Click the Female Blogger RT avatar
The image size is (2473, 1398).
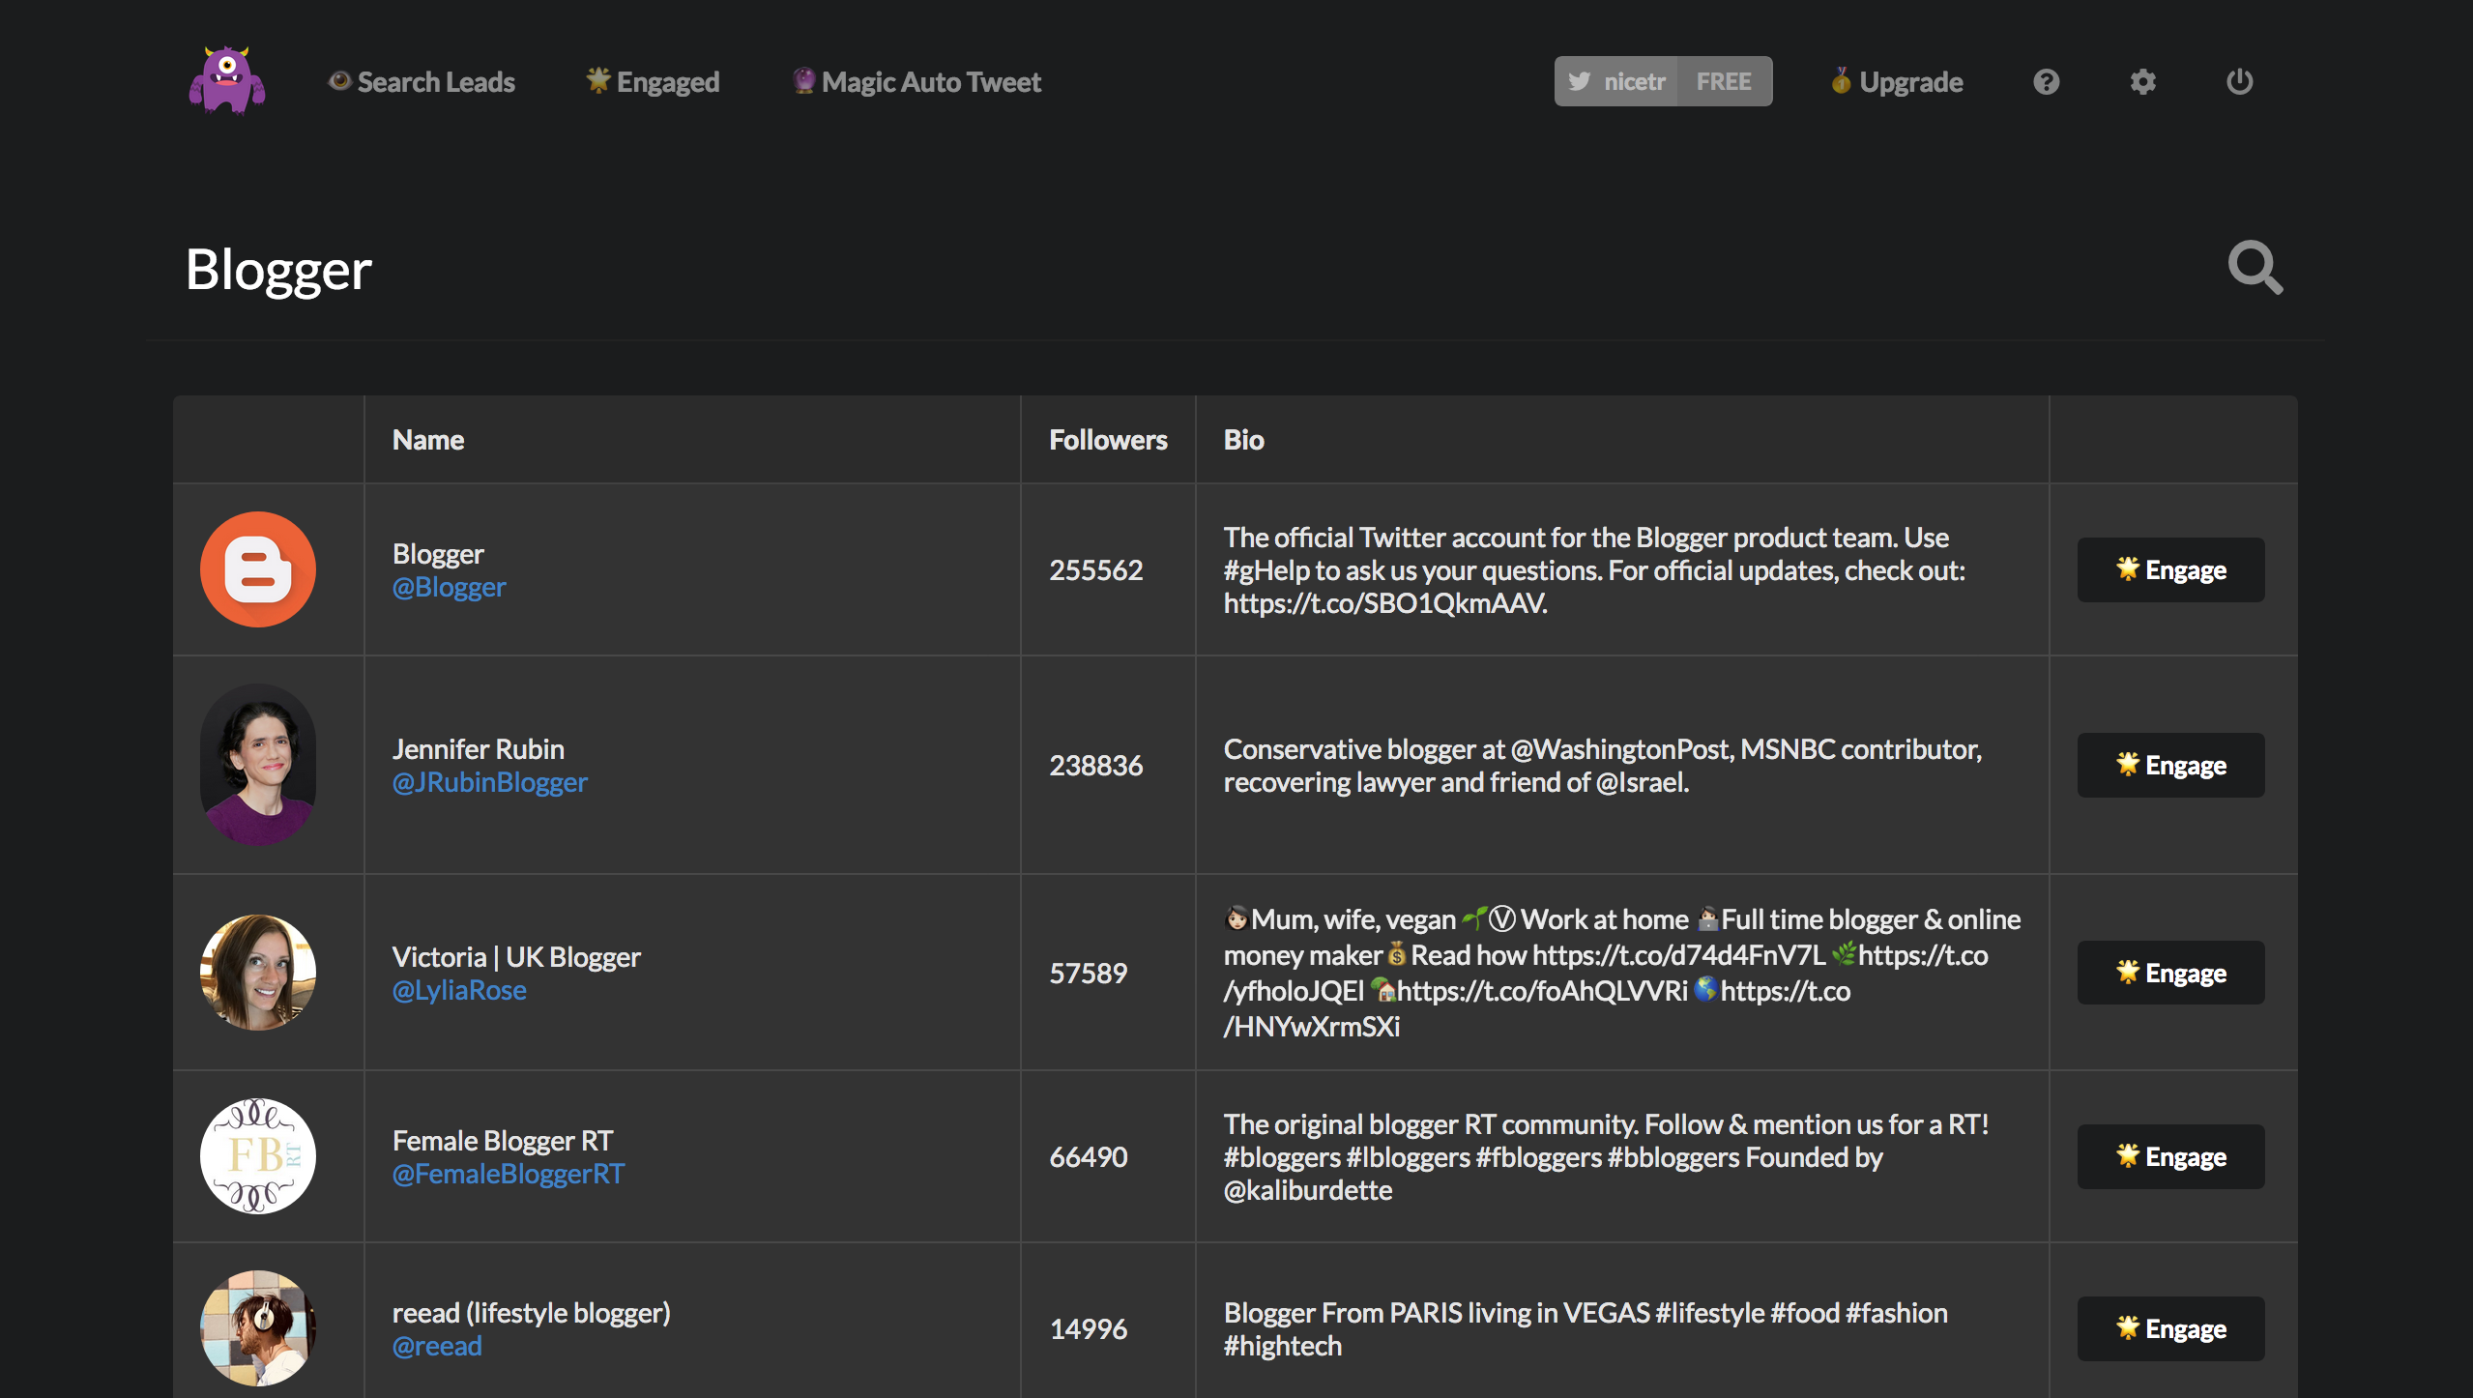tap(258, 1156)
